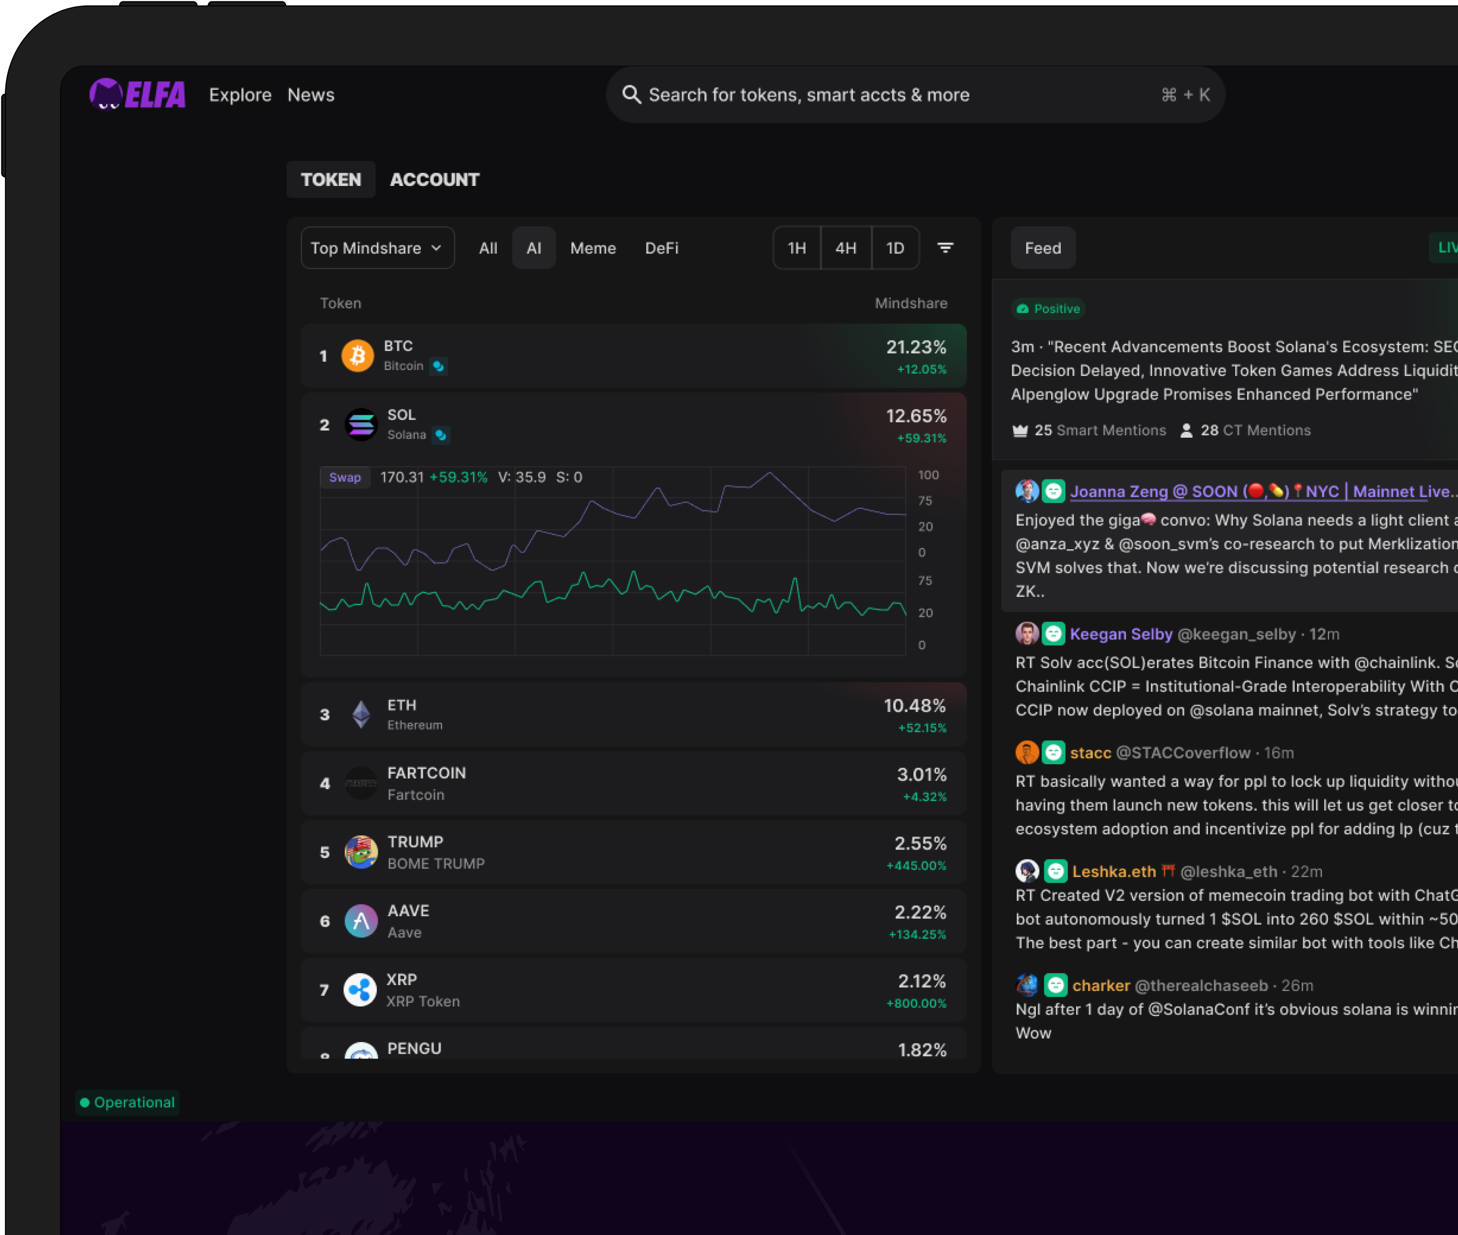Click the crown Smart Mentions icon

pyautogui.click(x=1020, y=430)
